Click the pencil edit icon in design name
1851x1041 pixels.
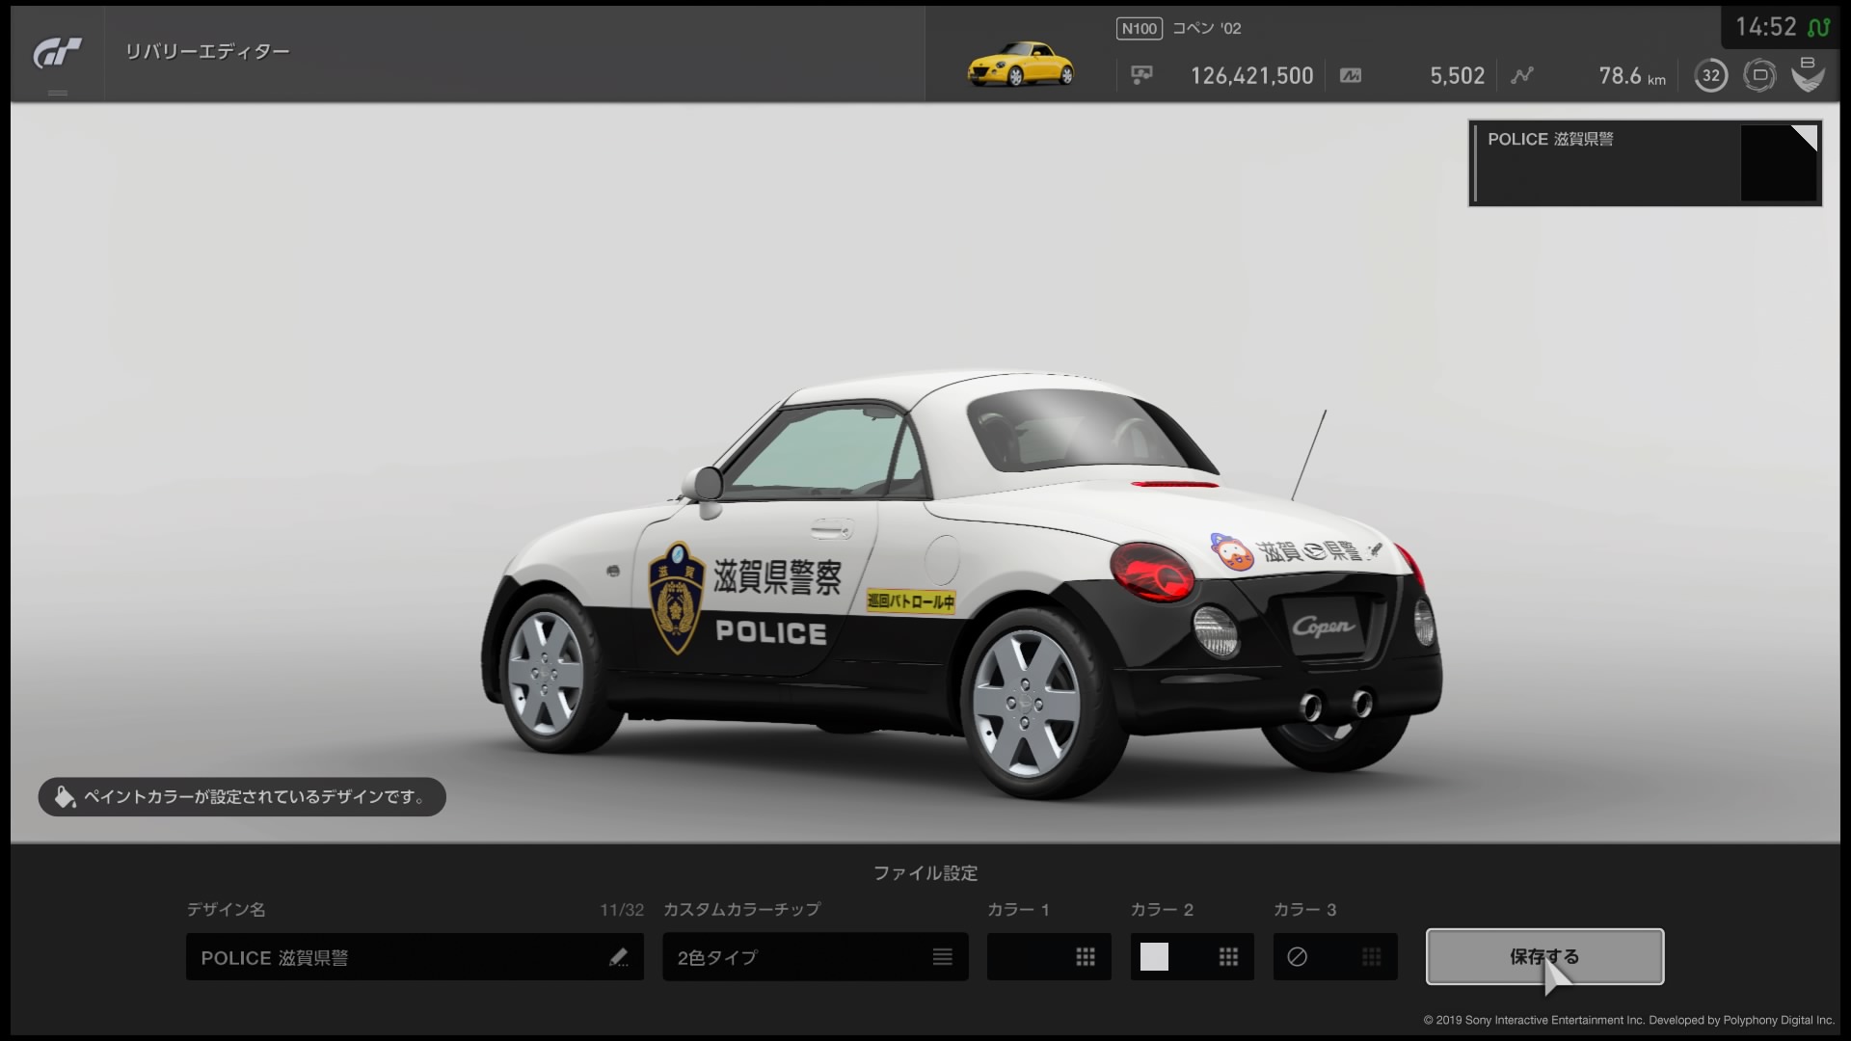tap(618, 957)
